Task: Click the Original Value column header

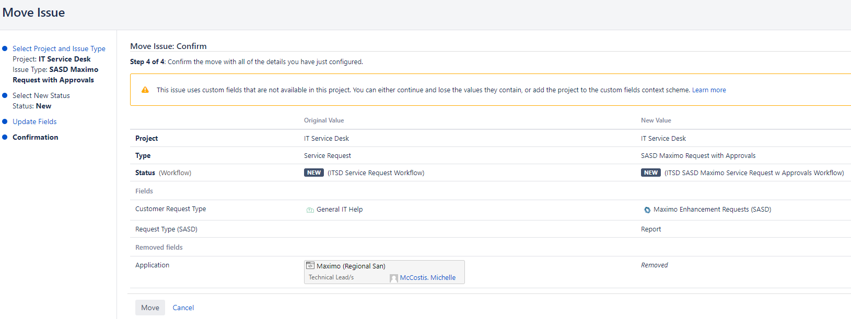Action: [x=324, y=120]
